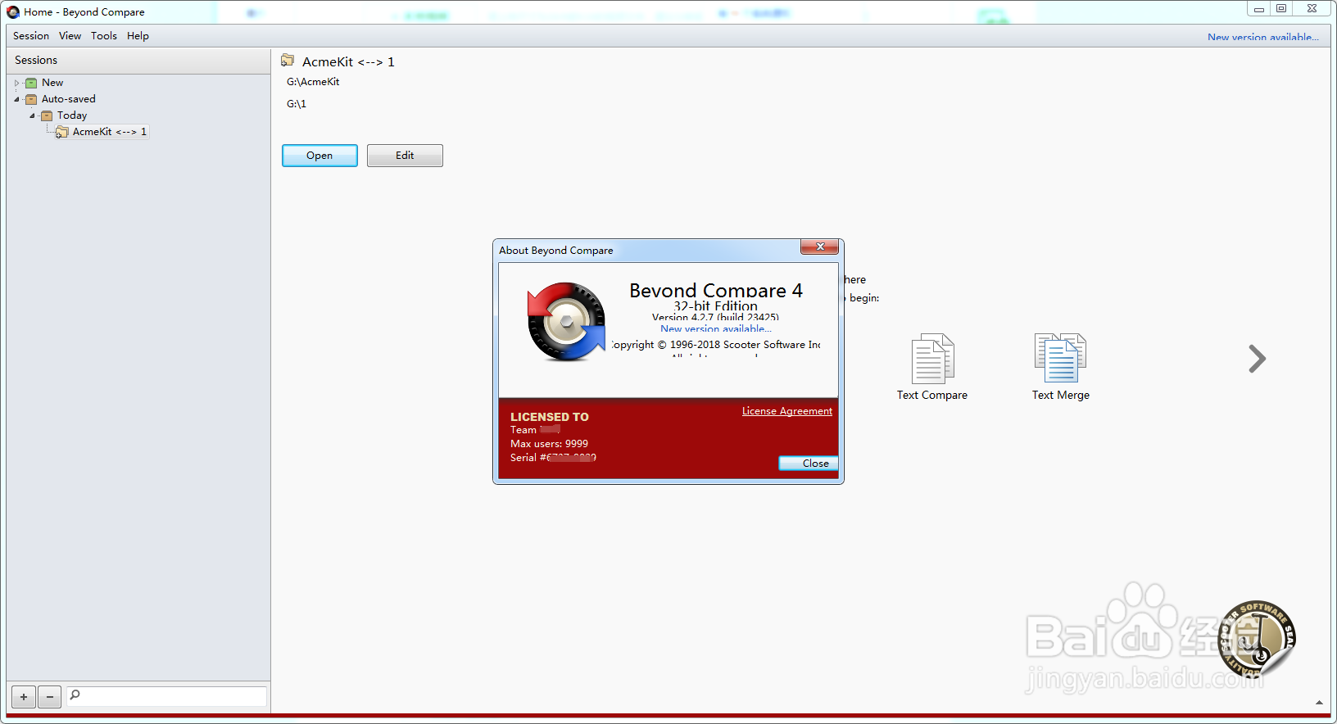This screenshot has height=724, width=1337.
Task: Select the New folder icon in Sessions
Action: 31,83
